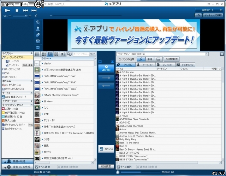226x176 pixels.
Task: Decrease volume with the minus icon
Action: tap(10, 16)
